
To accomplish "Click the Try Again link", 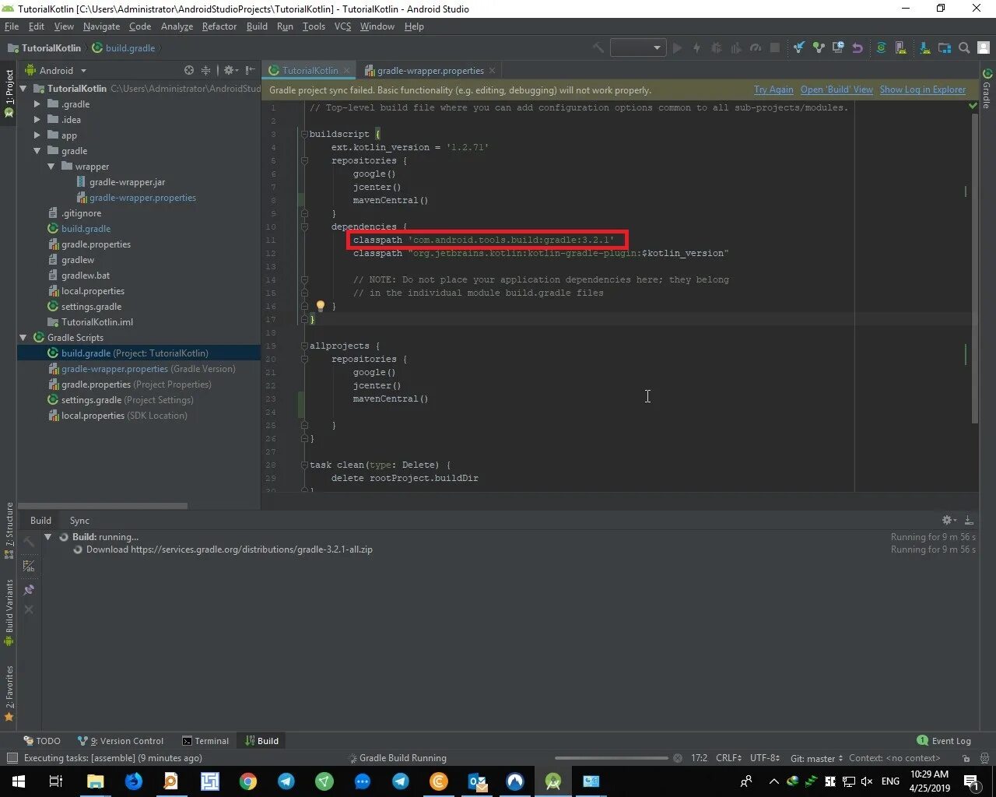I will pos(773,90).
